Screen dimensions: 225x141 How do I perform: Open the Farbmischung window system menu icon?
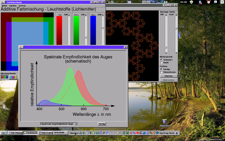click(x=3, y=2)
